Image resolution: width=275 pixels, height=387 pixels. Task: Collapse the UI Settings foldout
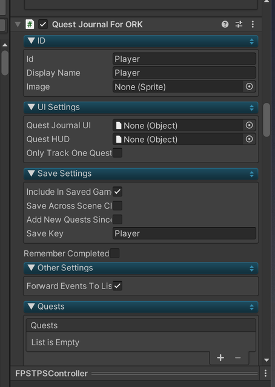point(141,108)
